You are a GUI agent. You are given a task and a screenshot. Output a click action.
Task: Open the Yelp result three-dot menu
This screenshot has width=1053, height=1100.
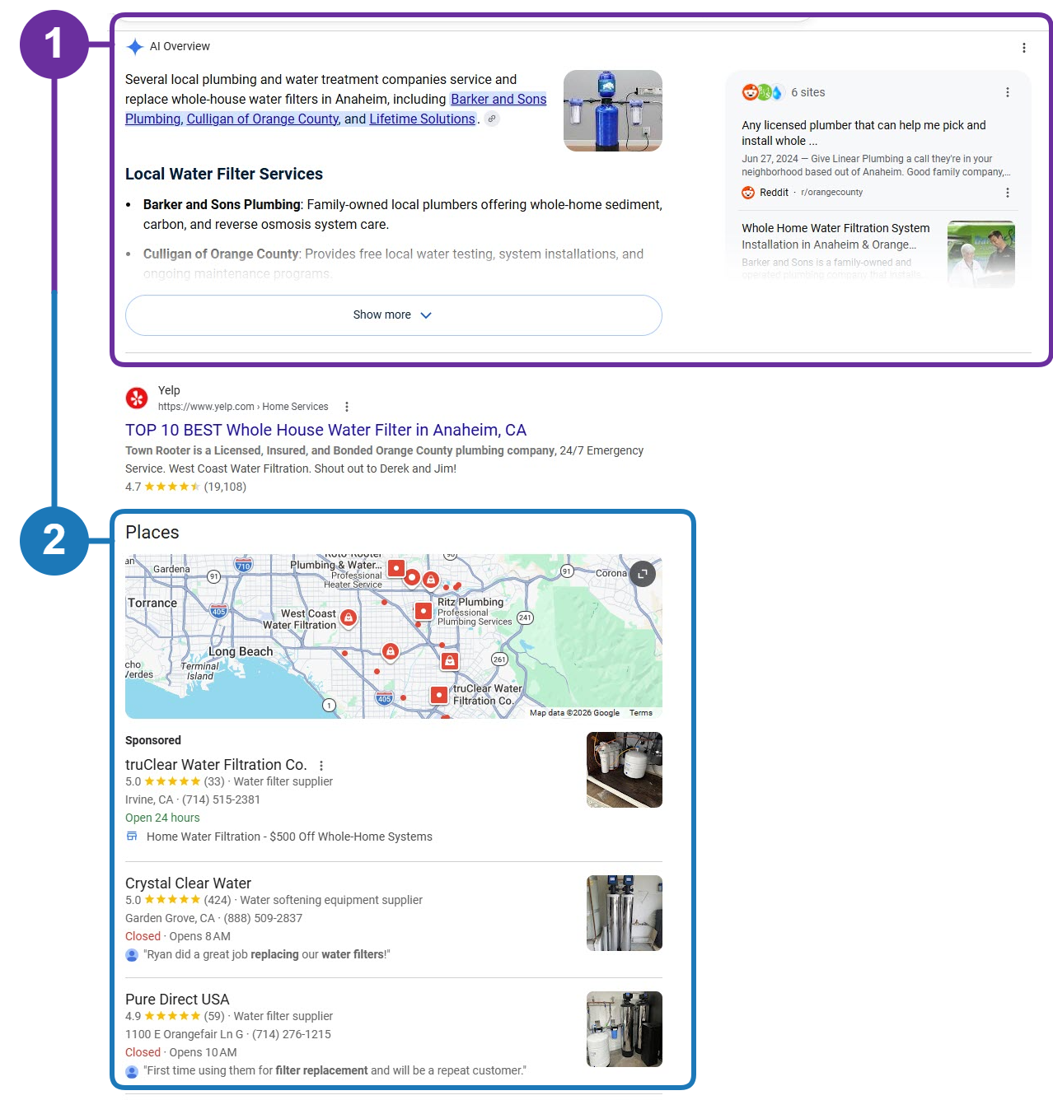(x=347, y=407)
